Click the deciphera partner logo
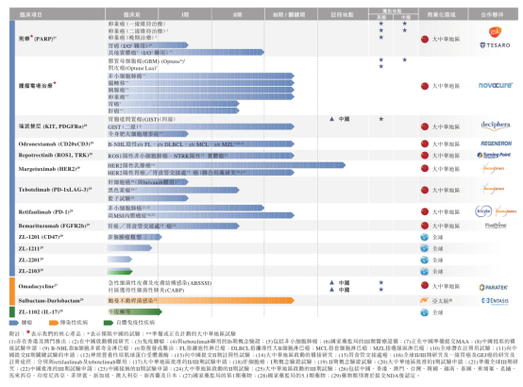Screen dimensions: 523x387 point(496,125)
